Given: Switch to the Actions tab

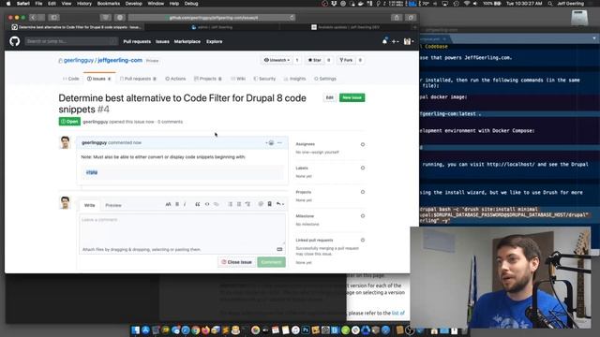Looking at the screenshot, I should [x=175, y=79].
